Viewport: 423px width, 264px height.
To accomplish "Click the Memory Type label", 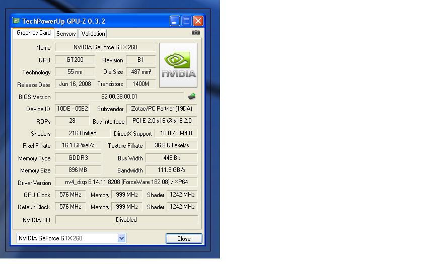I will pos(34,158).
